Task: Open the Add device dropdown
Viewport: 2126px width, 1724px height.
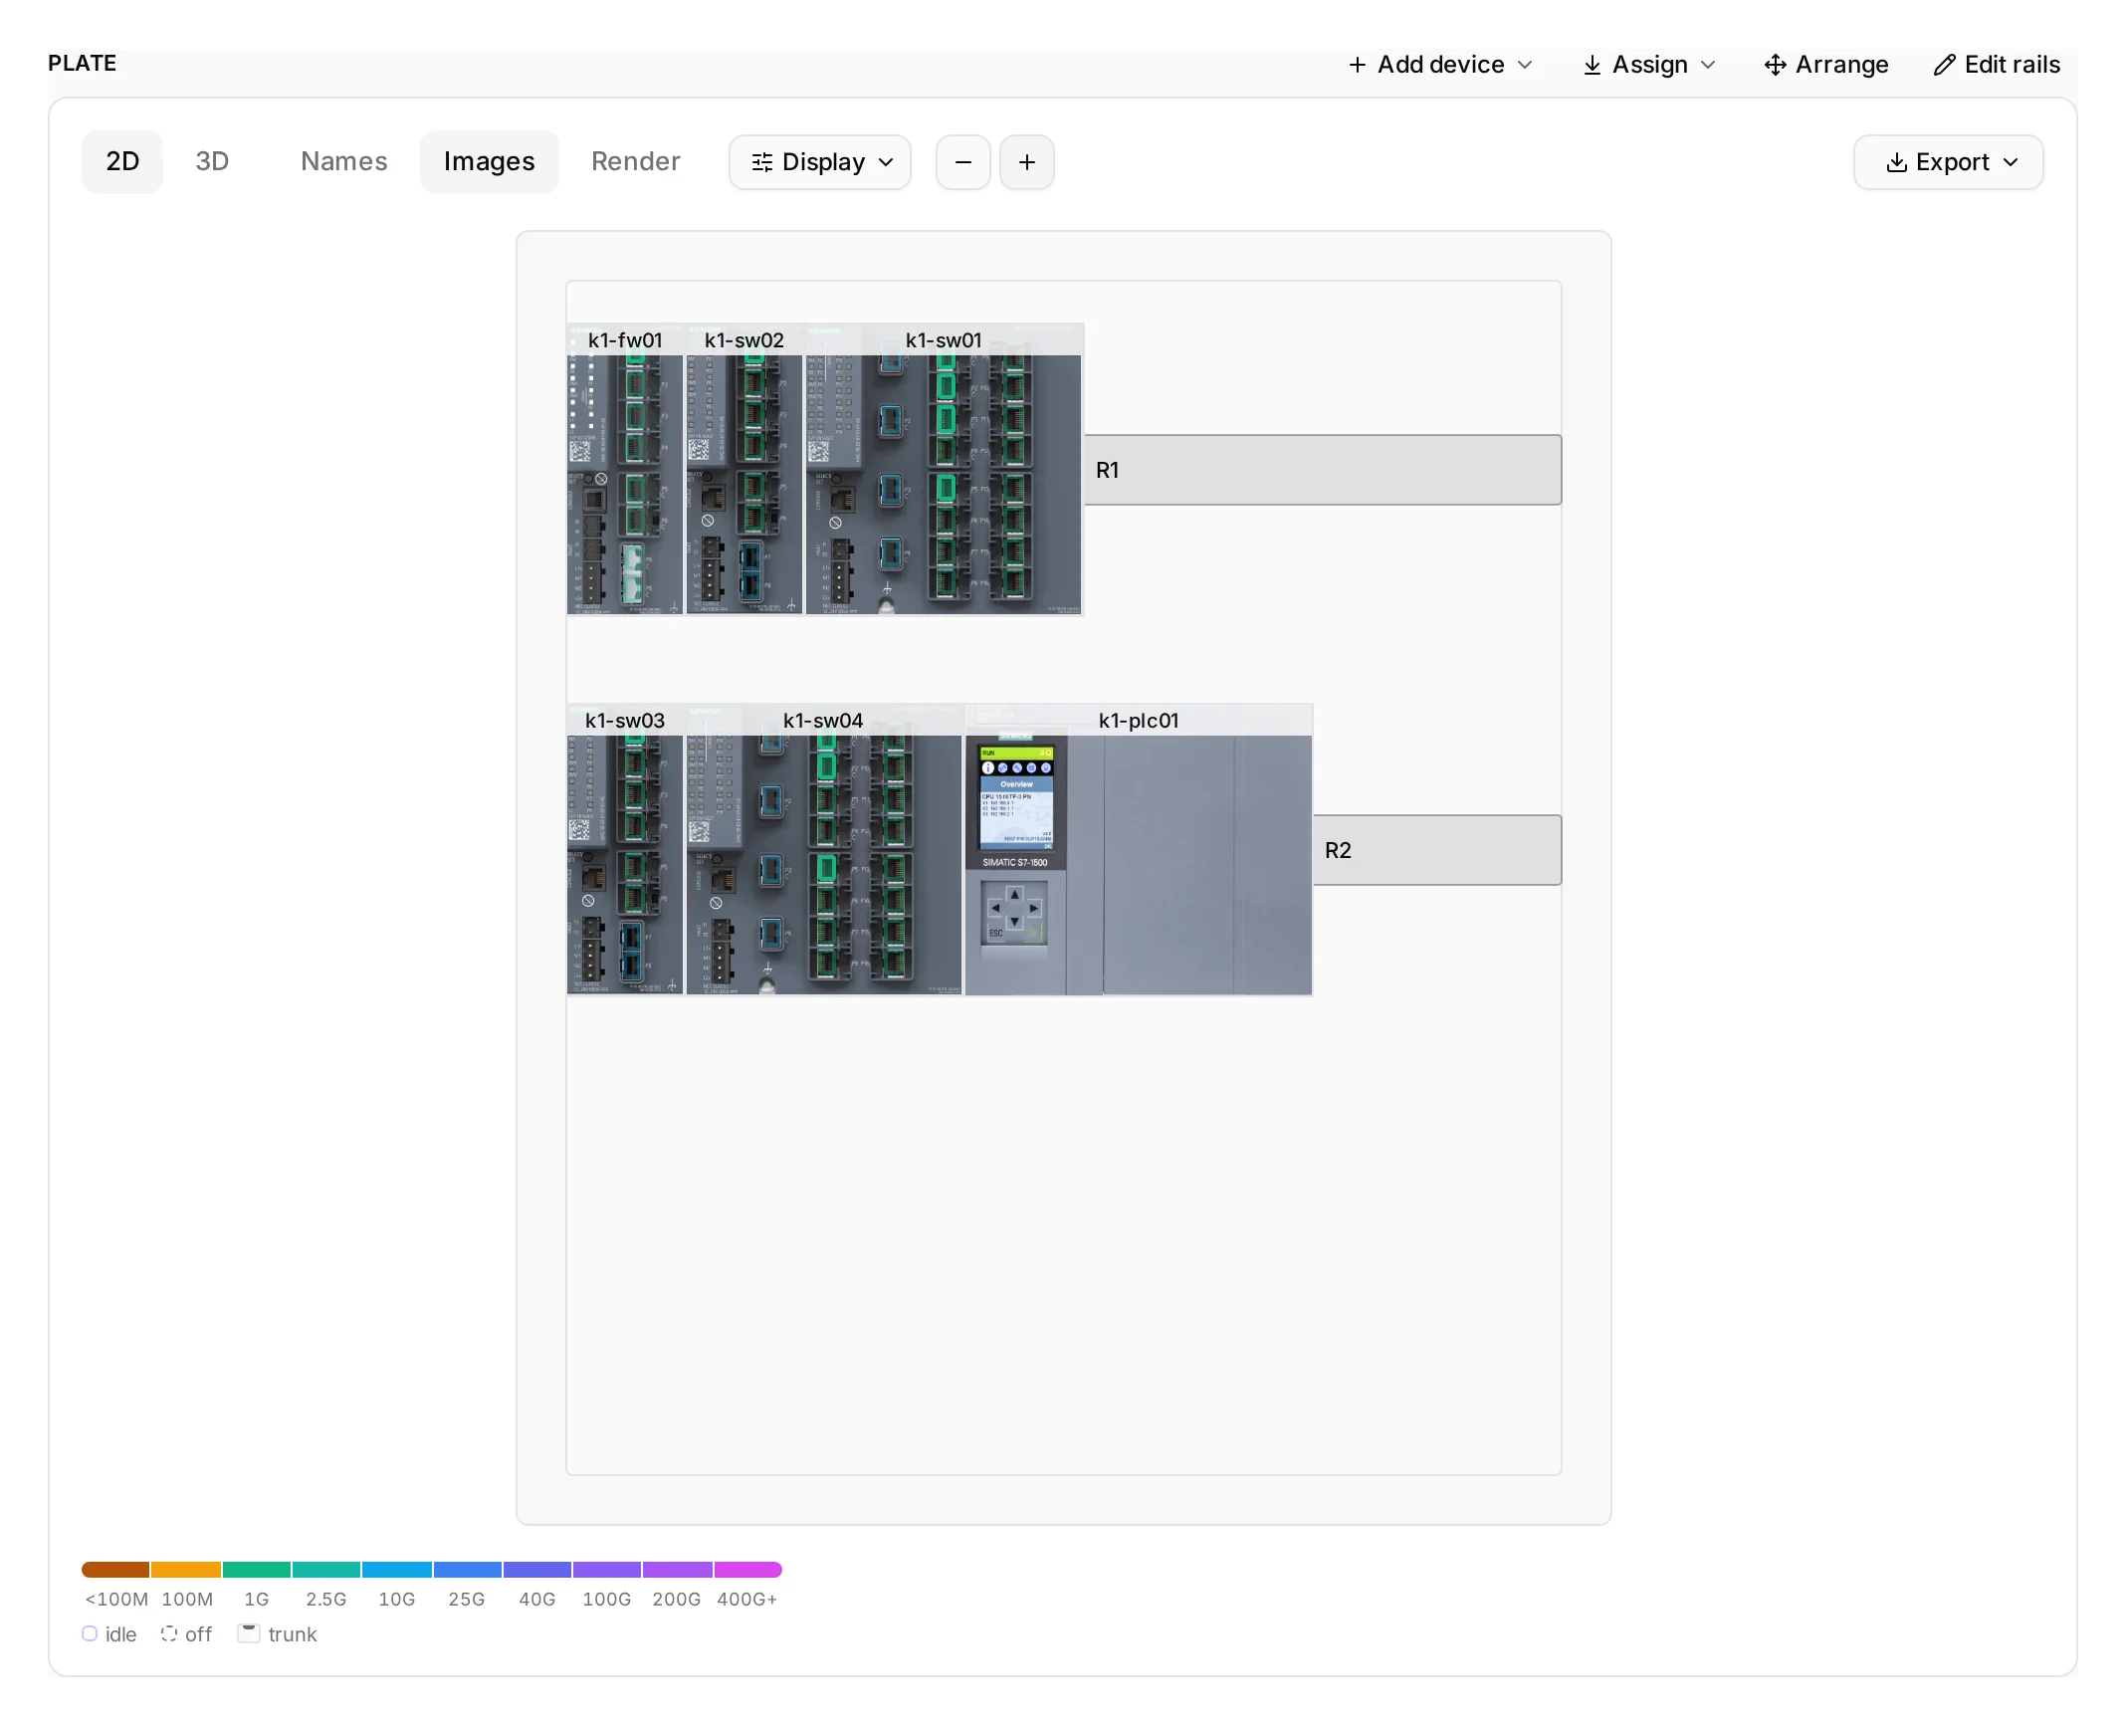Action: [1439, 65]
